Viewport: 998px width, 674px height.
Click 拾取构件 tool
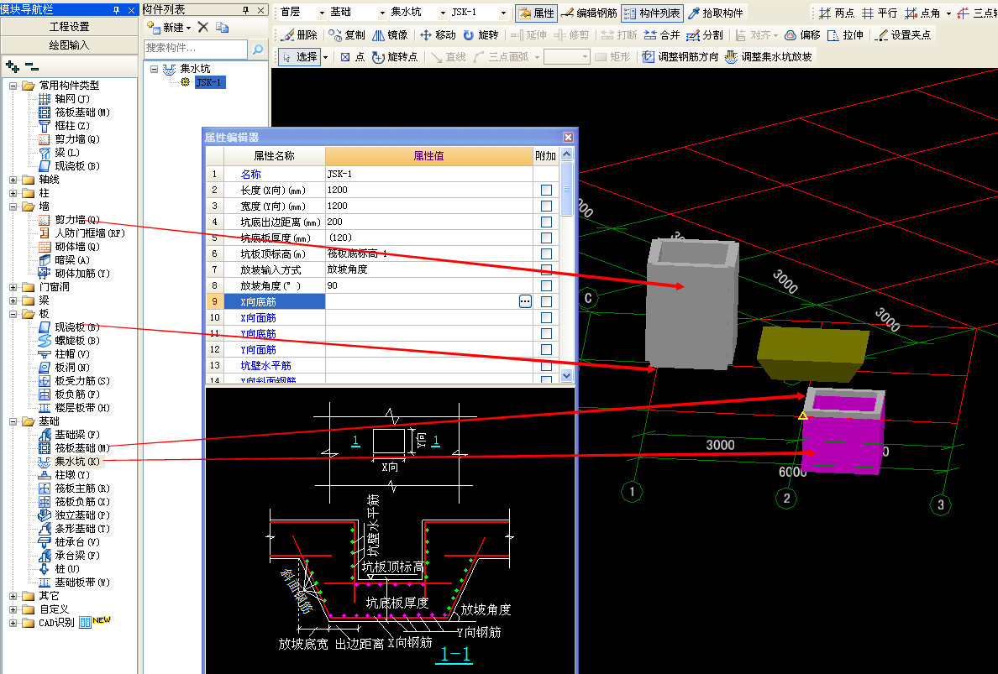716,13
